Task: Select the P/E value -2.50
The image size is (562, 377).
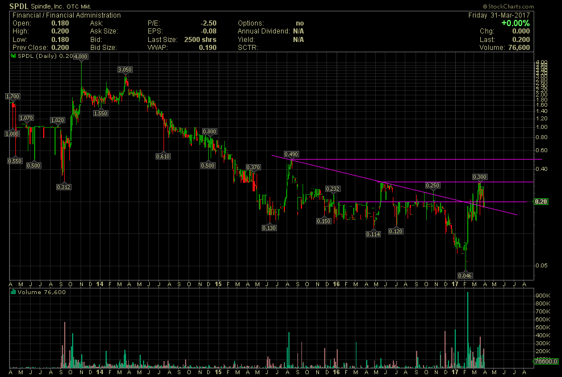Action: click(208, 23)
